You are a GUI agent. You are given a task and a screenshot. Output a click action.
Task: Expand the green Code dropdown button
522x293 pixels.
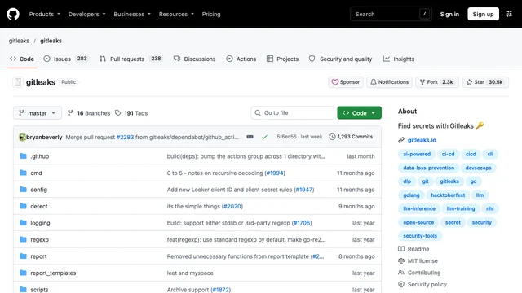pos(359,113)
